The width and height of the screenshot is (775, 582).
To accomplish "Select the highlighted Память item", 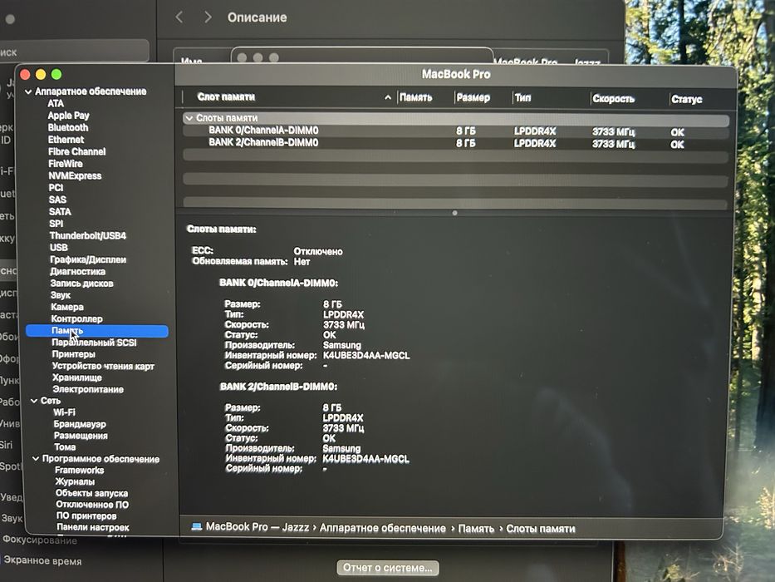I will pos(97,331).
